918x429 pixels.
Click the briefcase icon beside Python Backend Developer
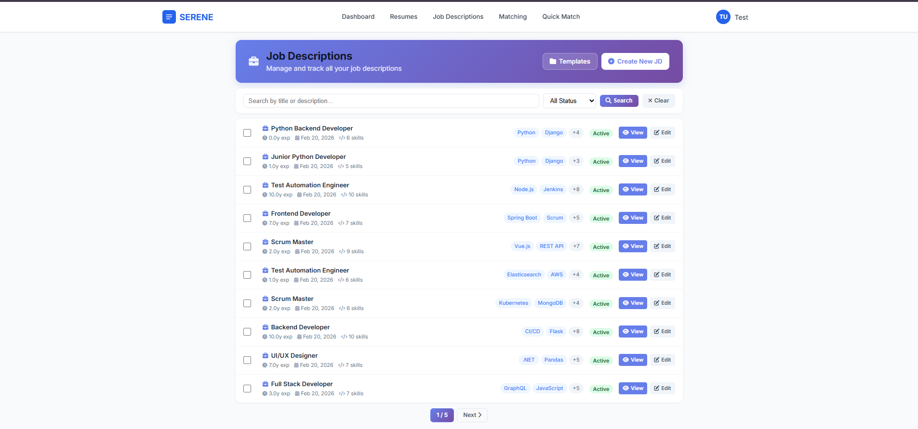click(265, 129)
